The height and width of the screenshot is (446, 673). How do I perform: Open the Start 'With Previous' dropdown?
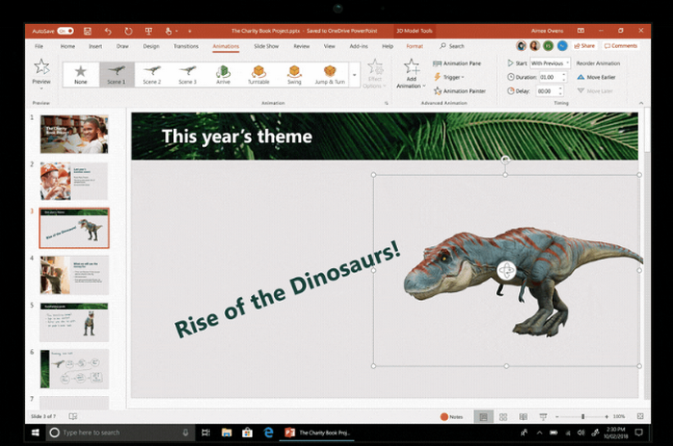pos(550,63)
